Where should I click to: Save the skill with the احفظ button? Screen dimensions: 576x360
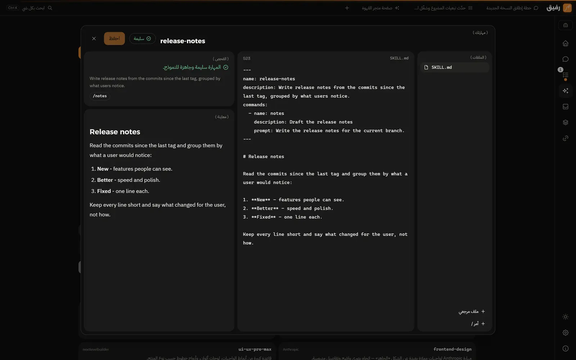pyautogui.click(x=114, y=39)
